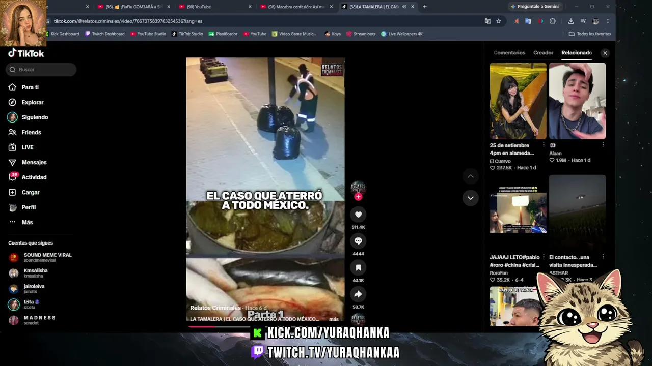Switch to the Comentarios tab
The width and height of the screenshot is (652, 366).
click(x=509, y=53)
